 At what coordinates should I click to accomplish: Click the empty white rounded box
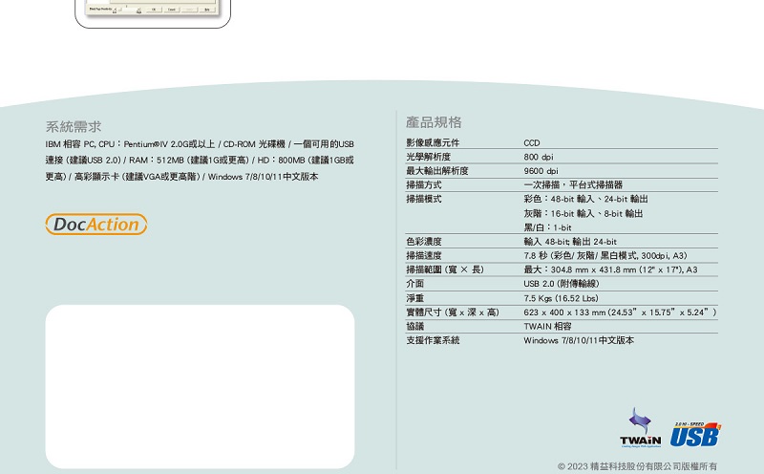[x=200, y=386]
